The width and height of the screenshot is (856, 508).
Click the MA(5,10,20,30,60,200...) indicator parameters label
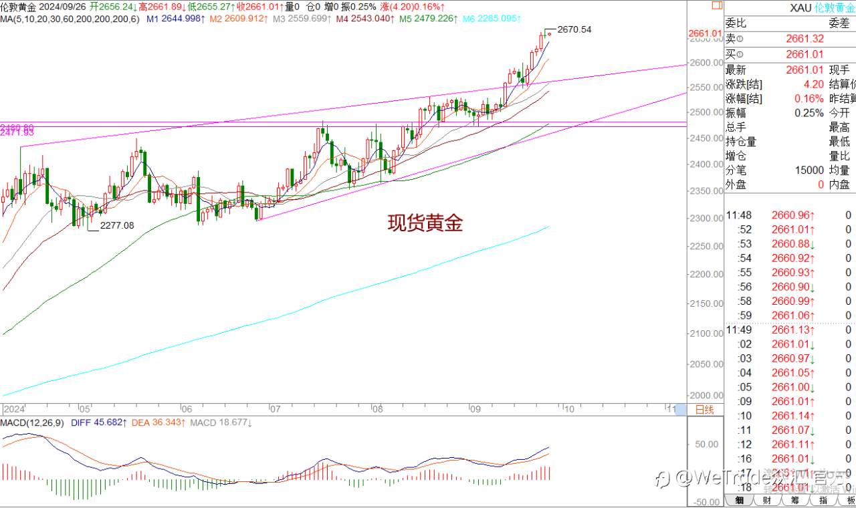point(70,19)
